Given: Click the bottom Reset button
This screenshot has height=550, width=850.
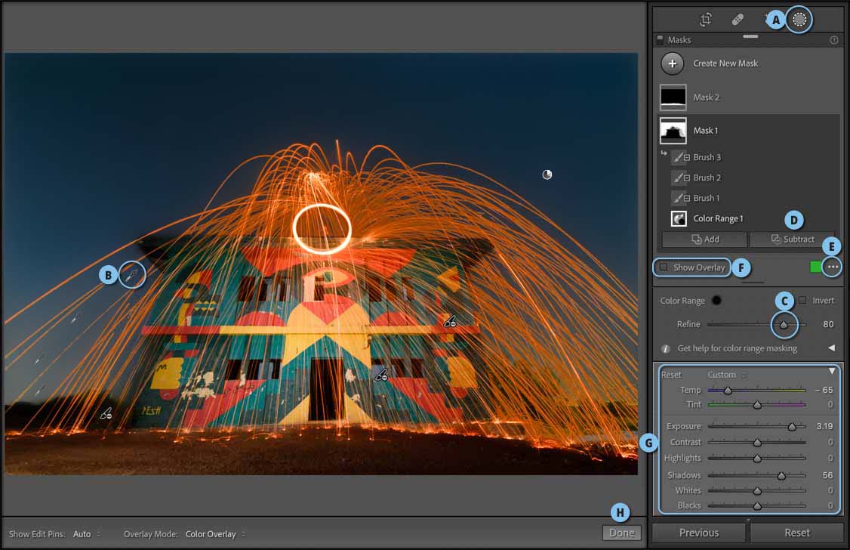Looking at the screenshot, I should (x=797, y=533).
